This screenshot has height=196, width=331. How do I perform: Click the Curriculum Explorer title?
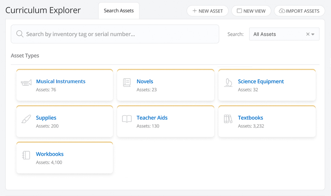tap(43, 10)
